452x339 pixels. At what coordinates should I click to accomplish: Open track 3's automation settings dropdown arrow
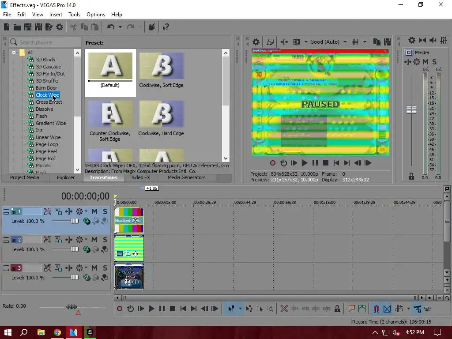(86, 268)
